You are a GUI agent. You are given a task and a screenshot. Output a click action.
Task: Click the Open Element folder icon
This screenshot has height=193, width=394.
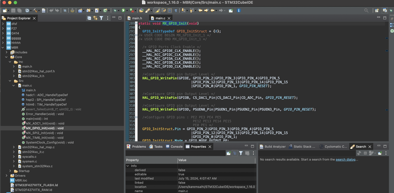141,11
